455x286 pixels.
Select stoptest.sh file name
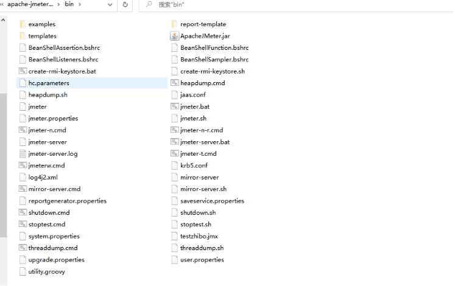[x=196, y=225]
